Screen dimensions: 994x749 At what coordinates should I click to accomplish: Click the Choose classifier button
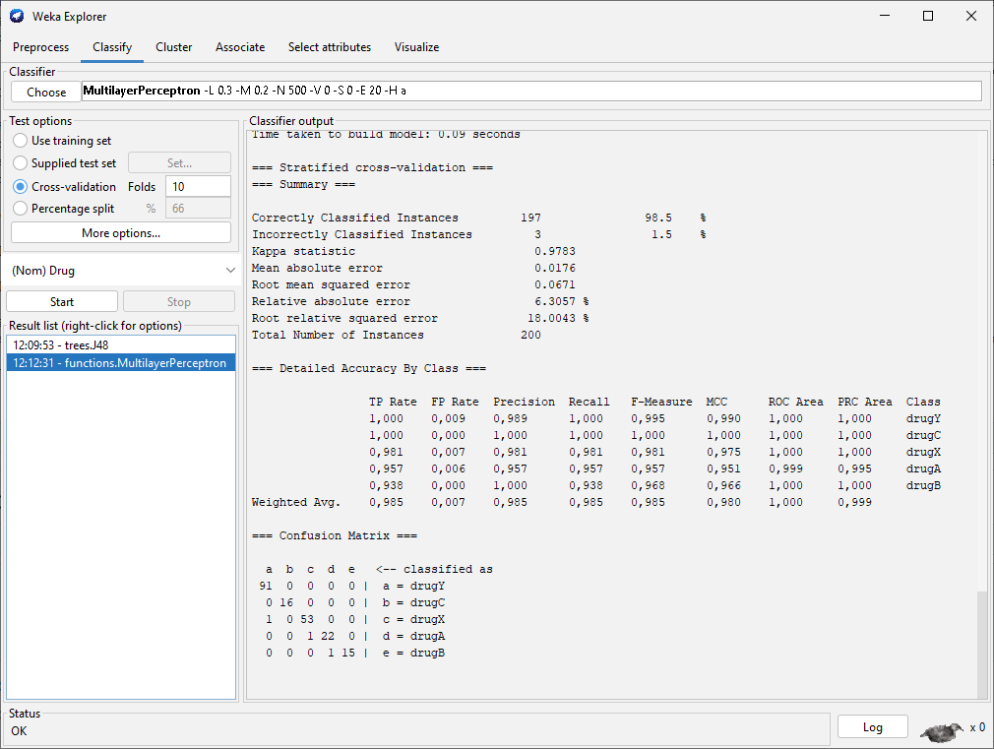(x=45, y=91)
